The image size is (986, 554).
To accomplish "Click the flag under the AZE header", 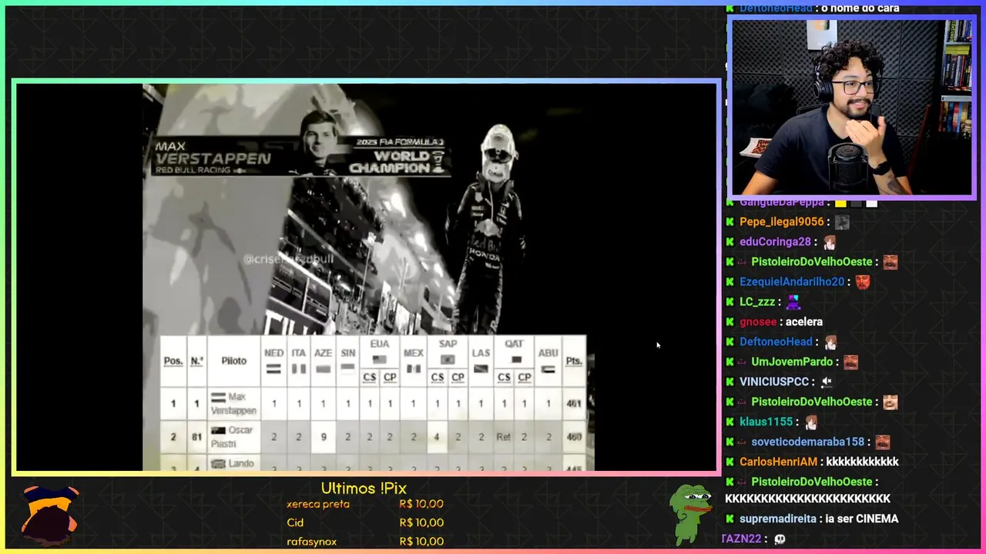I will coord(324,369).
